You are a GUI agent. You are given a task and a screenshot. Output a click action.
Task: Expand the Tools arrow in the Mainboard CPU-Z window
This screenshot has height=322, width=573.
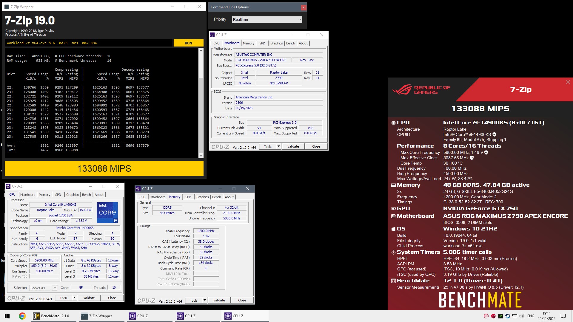coord(278,146)
